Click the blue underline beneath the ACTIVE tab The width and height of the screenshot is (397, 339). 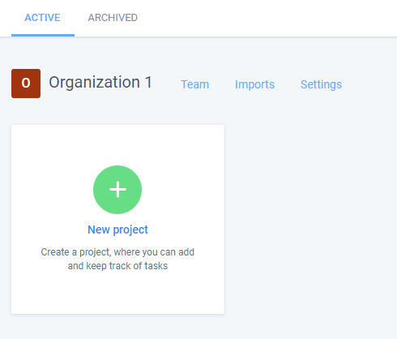coord(43,35)
